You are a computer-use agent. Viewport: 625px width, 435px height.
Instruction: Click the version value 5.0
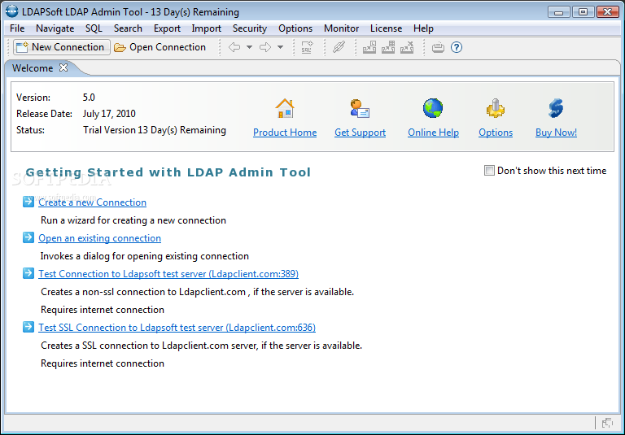[89, 98]
